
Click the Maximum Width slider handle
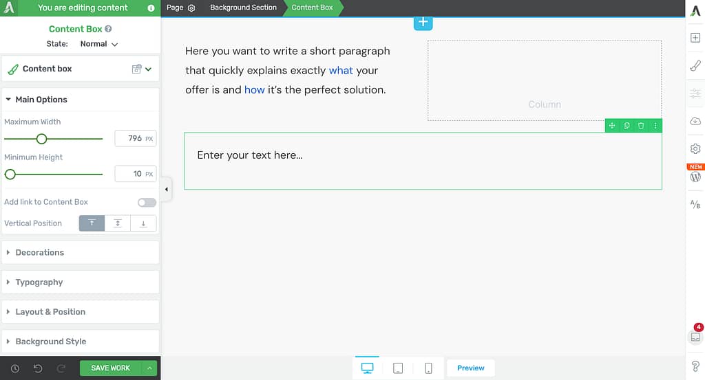(41, 139)
